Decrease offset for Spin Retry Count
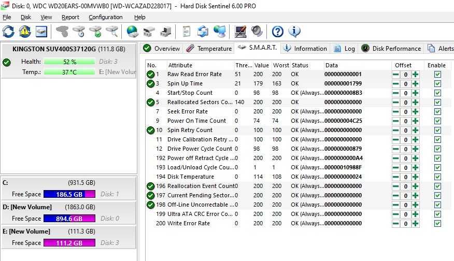 click(396, 130)
